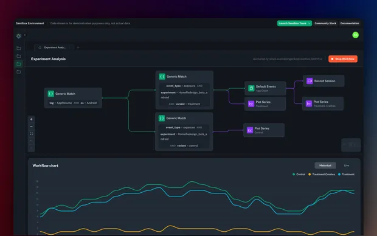Open the second folder icon in sidebar
Viewport: 377px width, 236px height.
[18, 56]
